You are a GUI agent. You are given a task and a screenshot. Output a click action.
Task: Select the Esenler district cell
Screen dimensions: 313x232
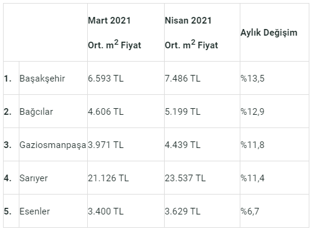(x=53, y=211)
